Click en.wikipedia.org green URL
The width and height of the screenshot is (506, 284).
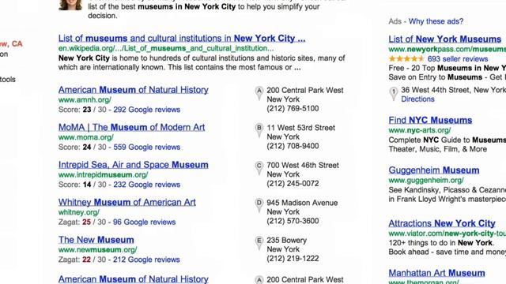click(166, 48)
